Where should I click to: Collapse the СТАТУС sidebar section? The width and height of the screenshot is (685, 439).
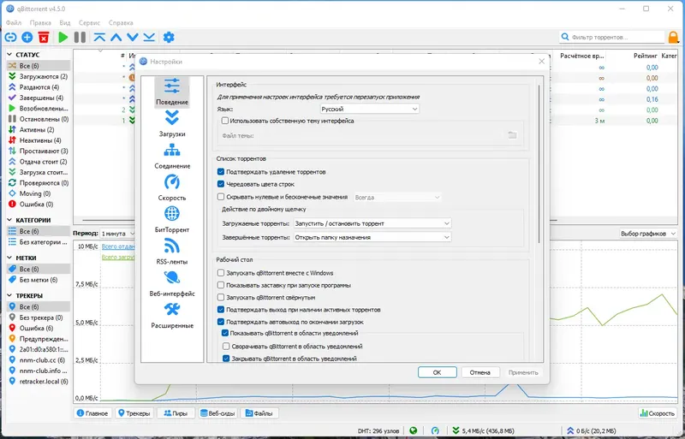9,55
